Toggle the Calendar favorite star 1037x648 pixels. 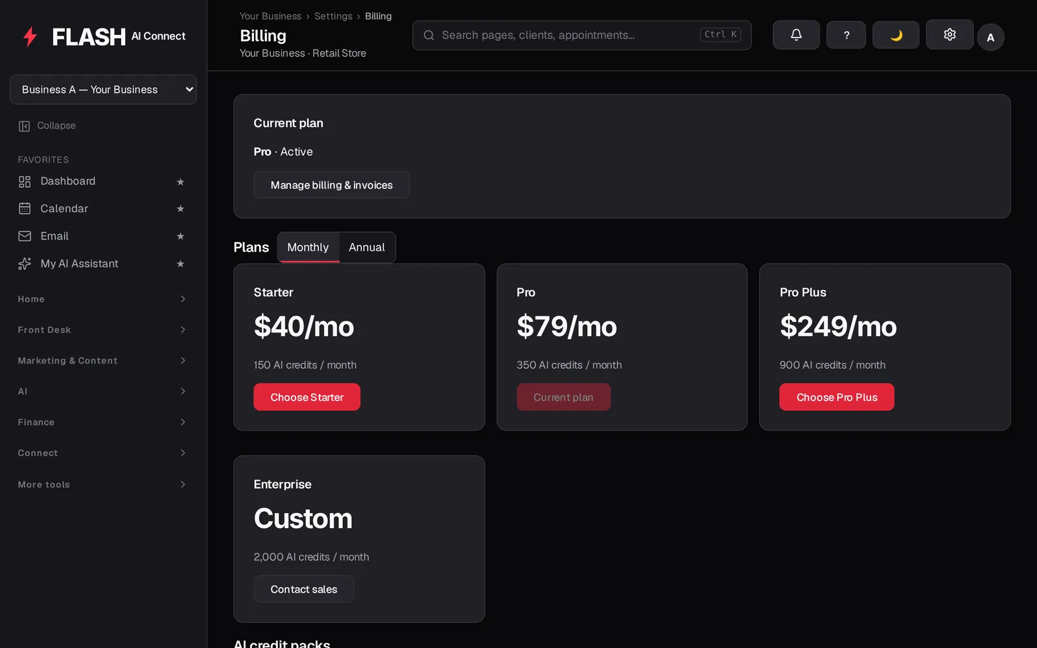pos(180,209)
